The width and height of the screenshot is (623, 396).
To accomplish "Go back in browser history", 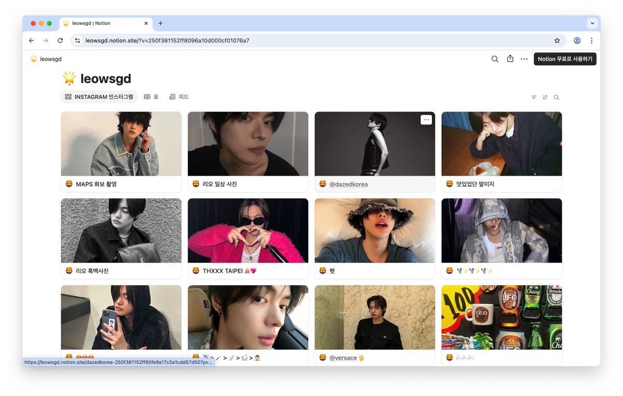I will pos(31,40).
